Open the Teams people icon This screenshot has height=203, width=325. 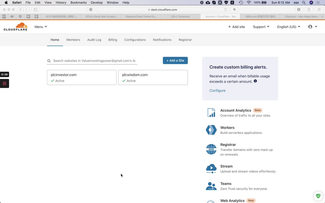click(x=211, y=186)
